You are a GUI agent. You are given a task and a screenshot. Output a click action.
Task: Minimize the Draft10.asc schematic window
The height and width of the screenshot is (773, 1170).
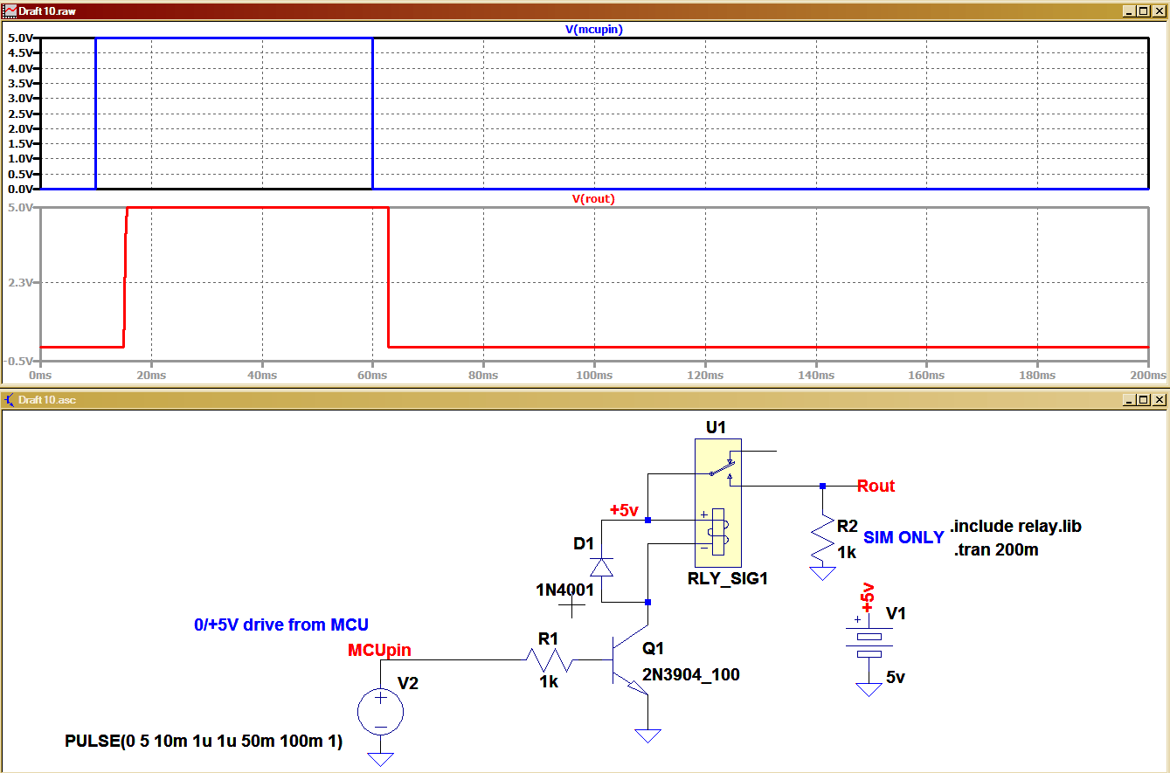(x=1130, y=400)
